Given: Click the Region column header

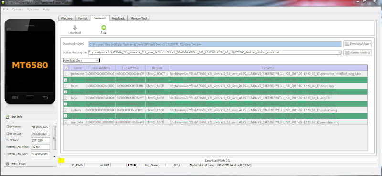Looking at the screenshot, I should 157,68.
